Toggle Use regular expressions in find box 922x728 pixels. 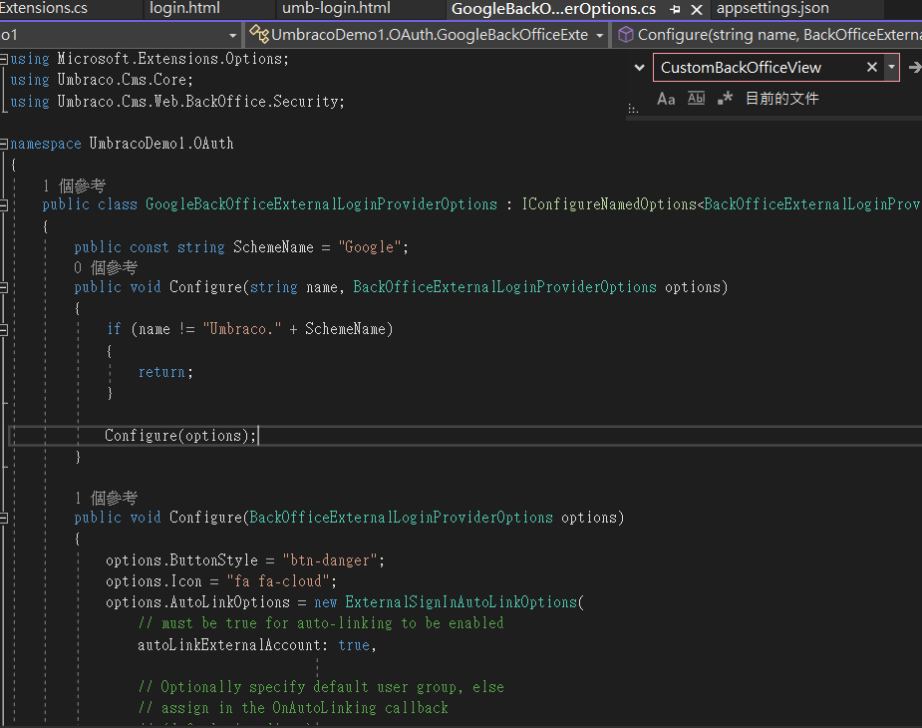(x=725, y=99)
